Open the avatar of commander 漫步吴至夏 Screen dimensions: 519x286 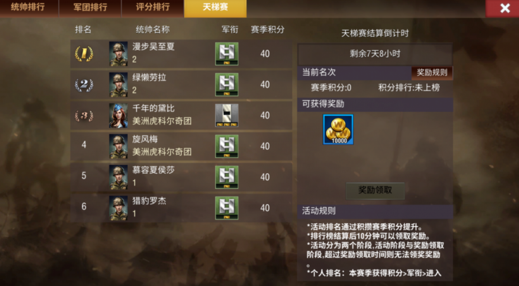tap(119, 54)
